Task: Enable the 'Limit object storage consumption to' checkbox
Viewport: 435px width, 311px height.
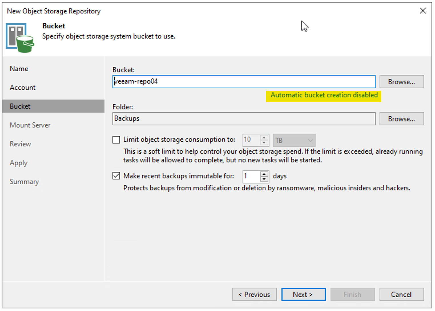Action: [116, 140]
